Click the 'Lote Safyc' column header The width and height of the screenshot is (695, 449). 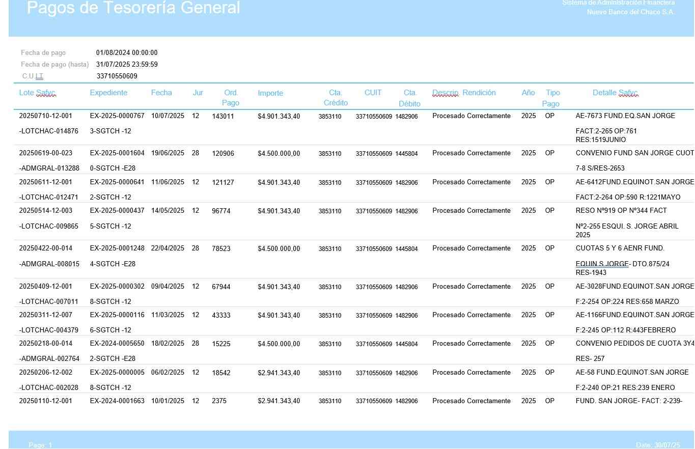coord(37,93)
